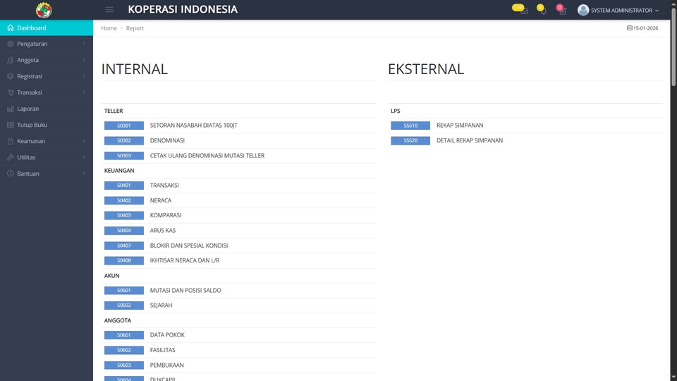Click the Laporan bar chart icon

(11, 109)
